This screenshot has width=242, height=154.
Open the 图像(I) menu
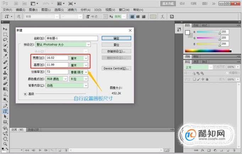[x=33, y=10]
